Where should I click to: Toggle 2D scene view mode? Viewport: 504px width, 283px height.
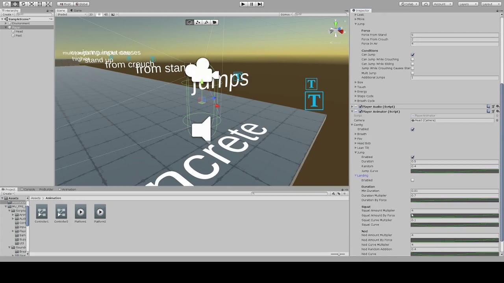click(91, 15)
